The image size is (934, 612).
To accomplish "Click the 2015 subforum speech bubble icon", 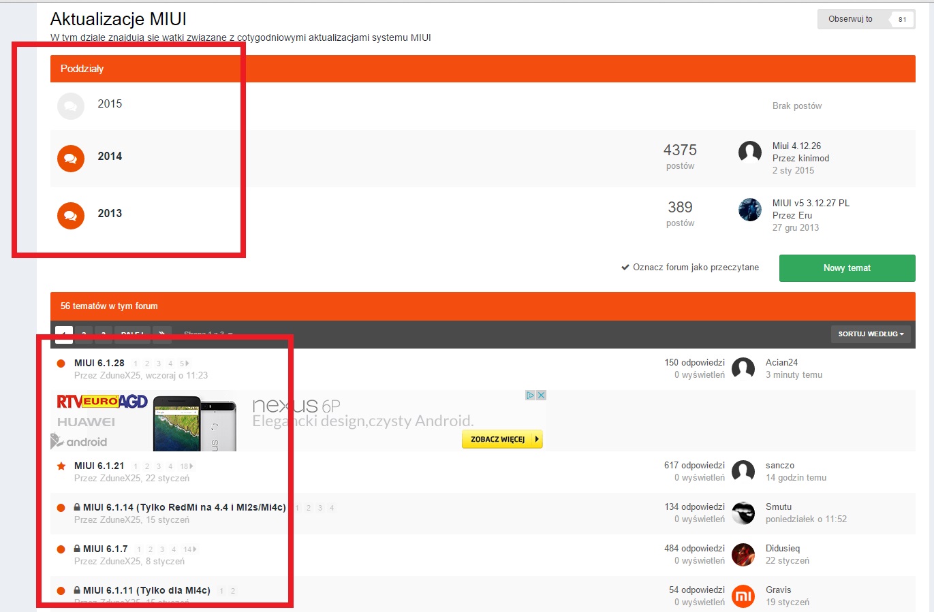I will point(70,106).
